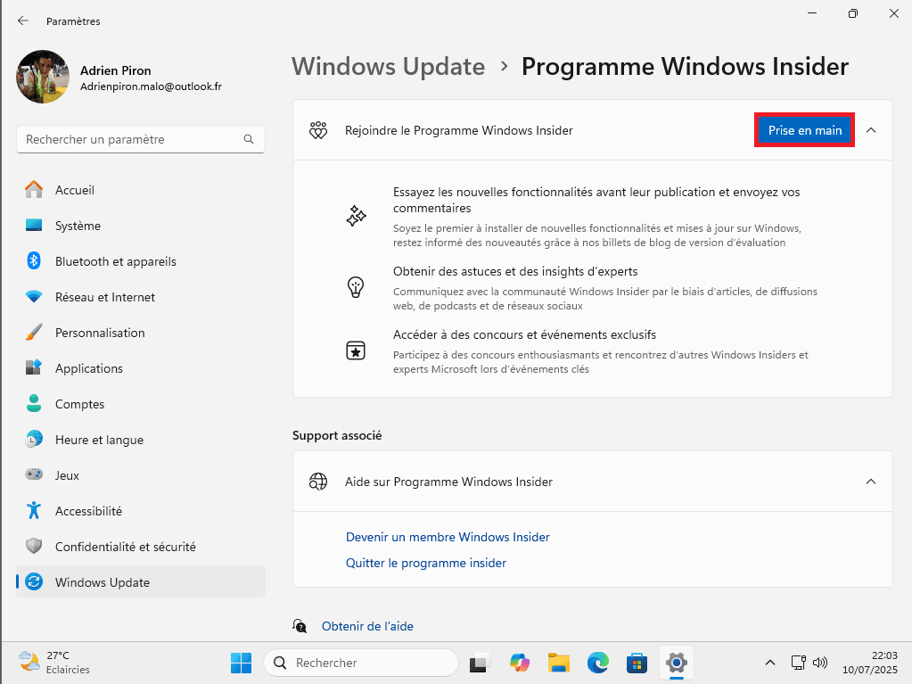
Task: Click the paintbrush Personnalisation icon
Action: [x=34, y=332]
